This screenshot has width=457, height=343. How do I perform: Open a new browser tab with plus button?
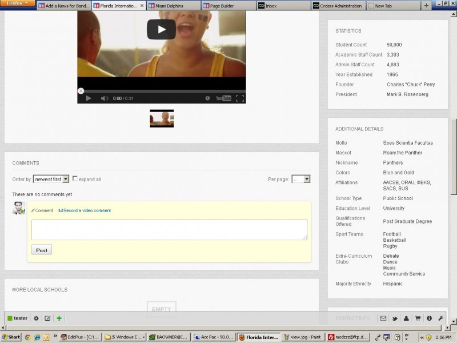click(426, 6)
